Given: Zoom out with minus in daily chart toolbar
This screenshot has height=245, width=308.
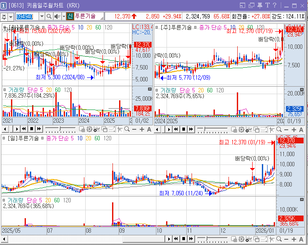Looking at the screenshot, I should point(286,239).
